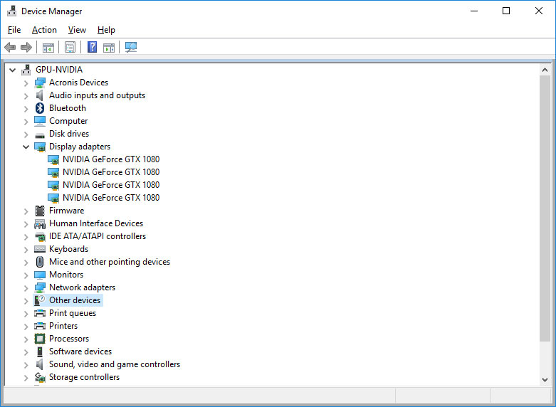The image size is (556, 407).
Task: Click the Human Interface Devices icon
Action: click(x=40, y=223)
